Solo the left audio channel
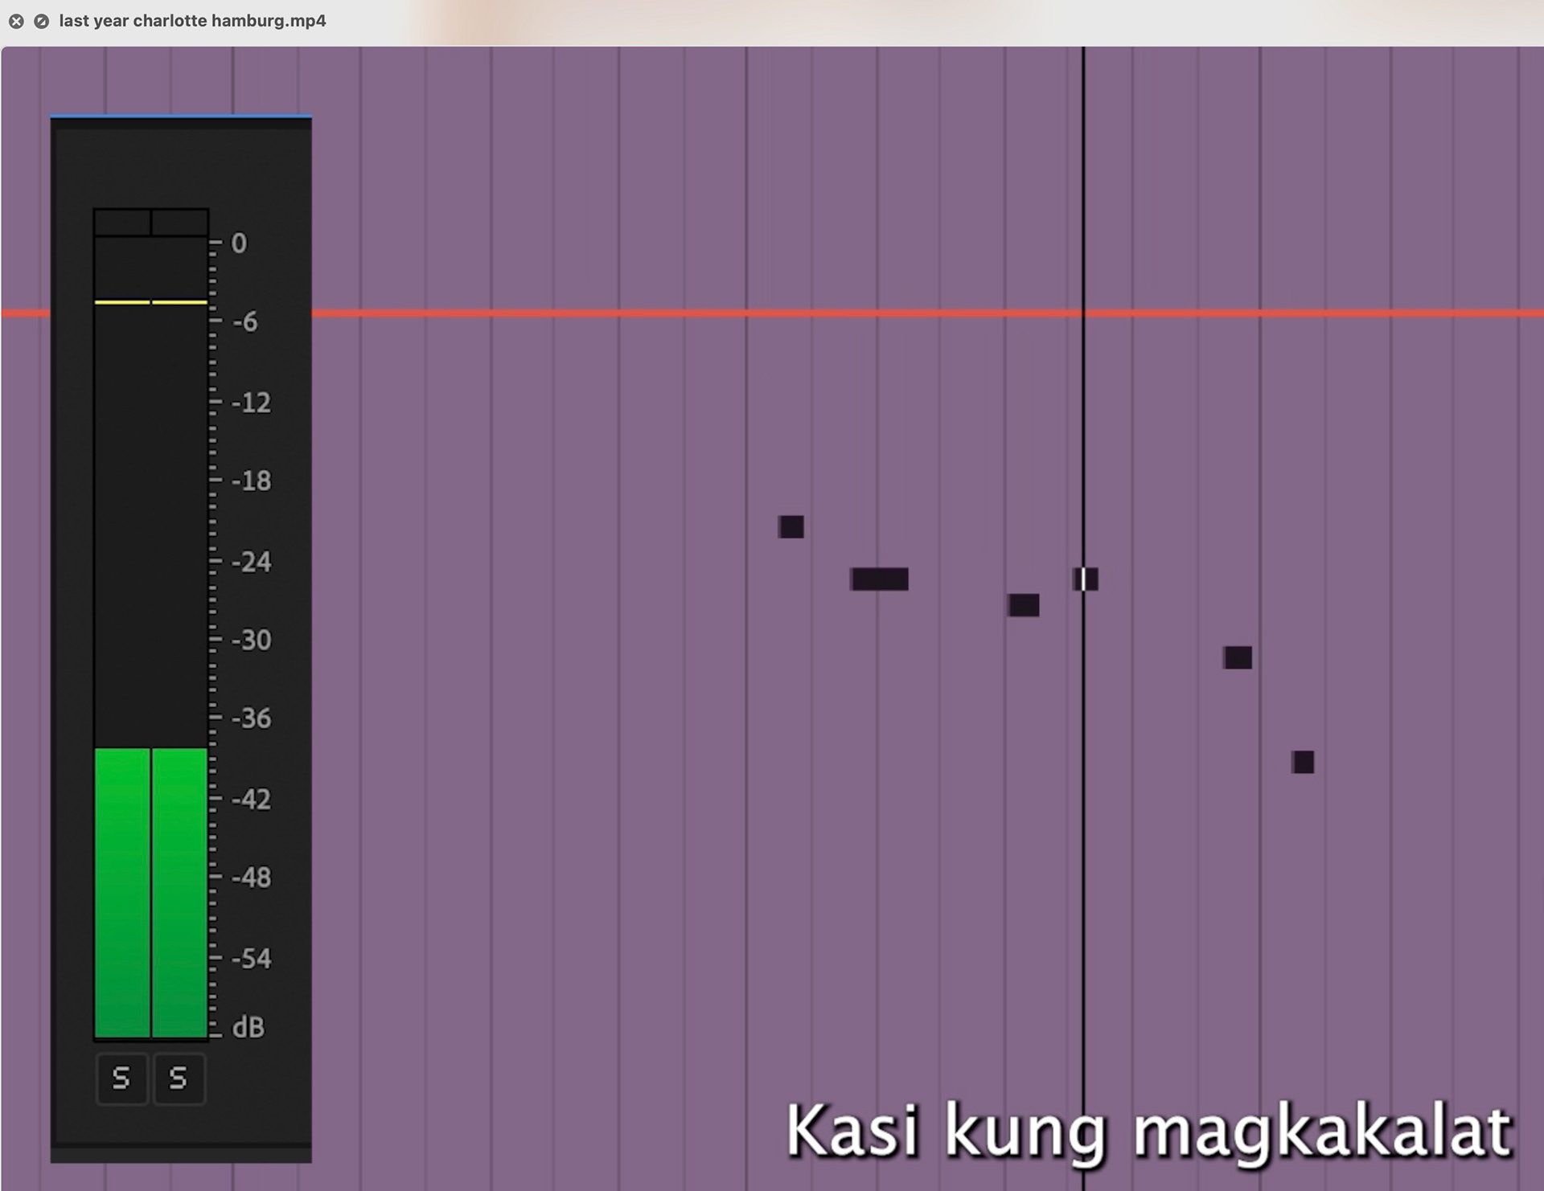The image size is (1544, 1191). tap(121, 1078)
